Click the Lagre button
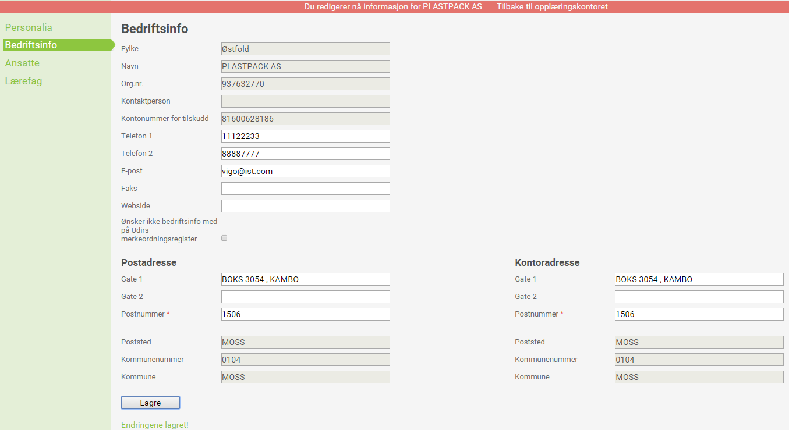The image size is (789, 430). coord(150,403)
